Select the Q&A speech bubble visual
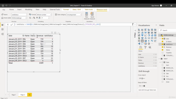Viewport: 176px width, 99px height. (x=142, y=44)
